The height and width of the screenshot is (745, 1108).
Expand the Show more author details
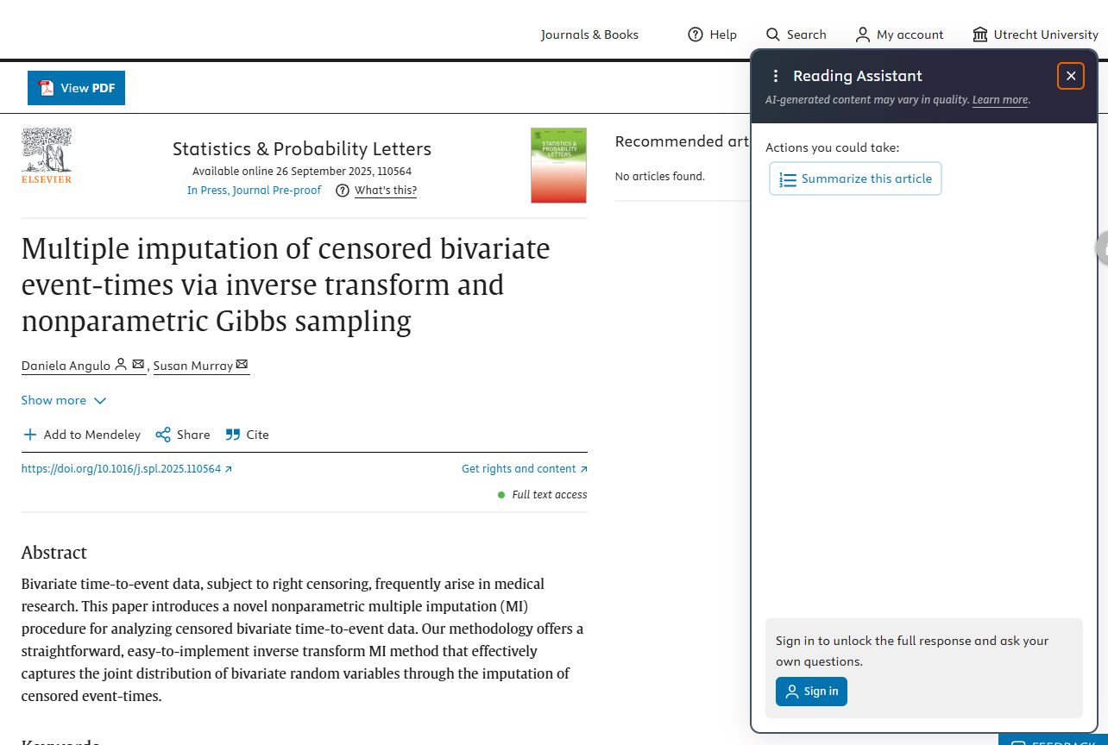[64, 400]
